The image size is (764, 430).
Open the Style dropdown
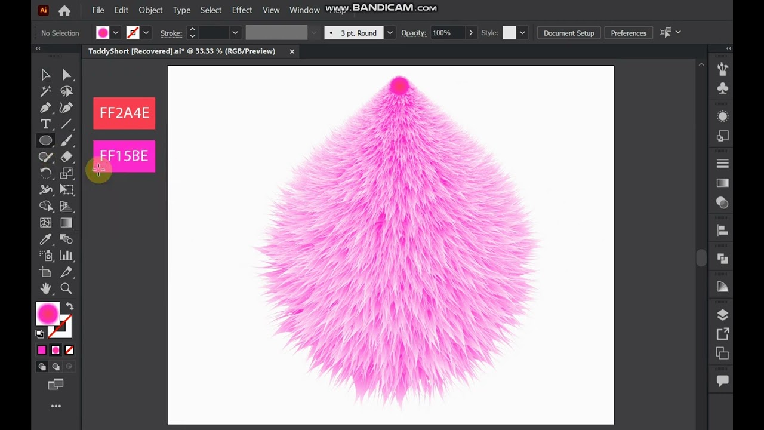tap(522, 33)
